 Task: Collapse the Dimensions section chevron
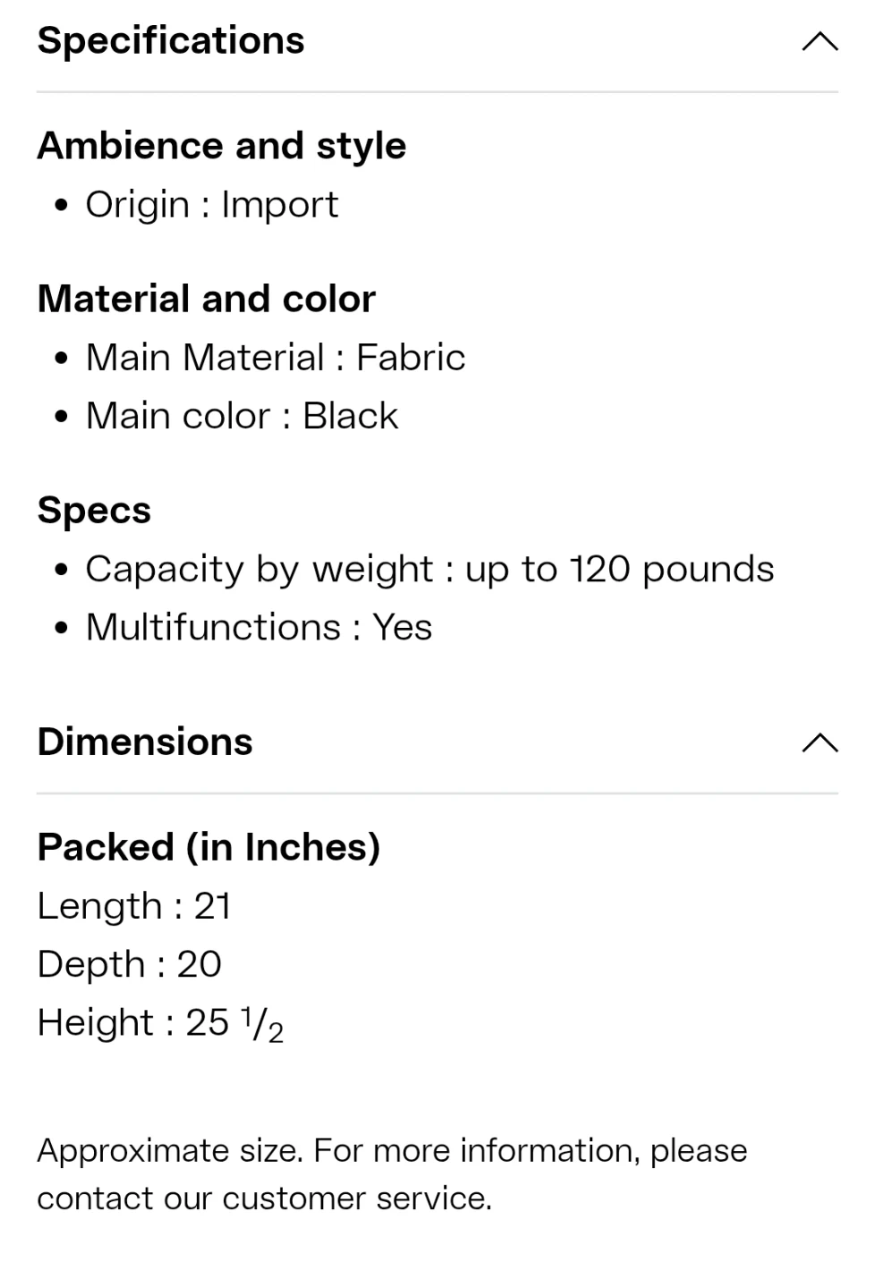820,742
